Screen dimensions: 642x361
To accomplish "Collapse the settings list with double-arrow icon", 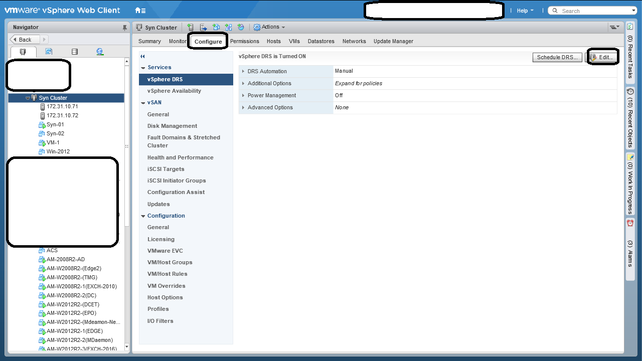I will pyautogui.click(x=143, y=57).
